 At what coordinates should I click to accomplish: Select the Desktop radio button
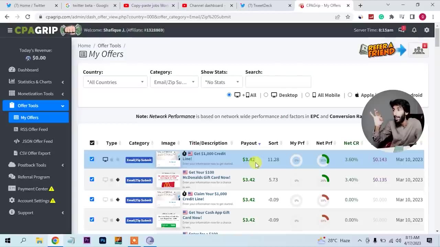[x=266, y=95]
